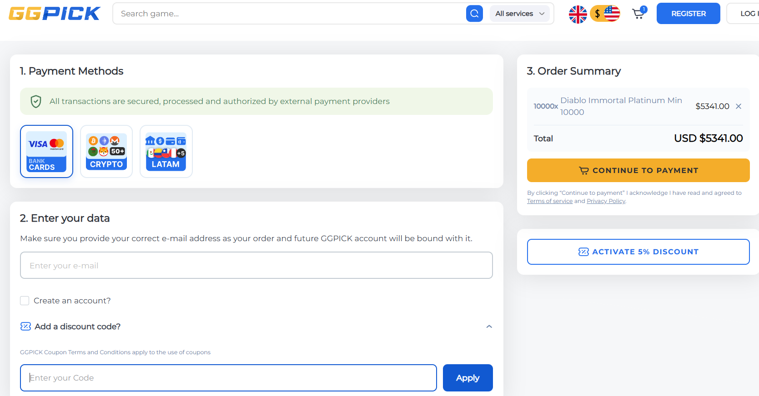Tick the Create an account checkbox
This screenshot has height=396, width=759.
pyautogui.click(x=25, y=301)
